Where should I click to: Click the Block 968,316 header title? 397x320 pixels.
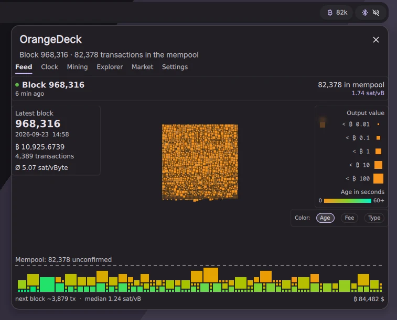(x=53, y=85)
